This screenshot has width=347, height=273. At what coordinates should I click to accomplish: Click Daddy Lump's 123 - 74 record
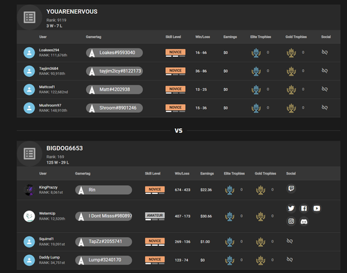[x=182, y=260]
